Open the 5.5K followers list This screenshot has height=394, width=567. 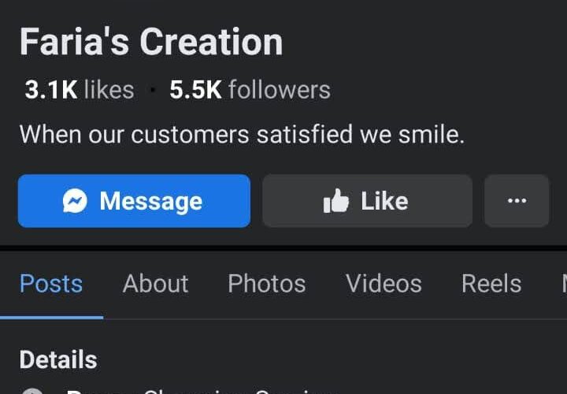[250, 89]
